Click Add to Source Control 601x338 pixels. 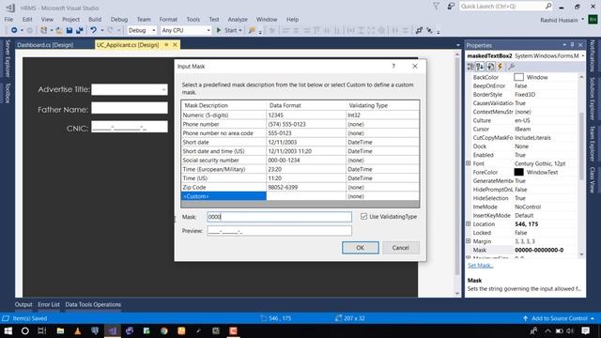coord(560,318)
